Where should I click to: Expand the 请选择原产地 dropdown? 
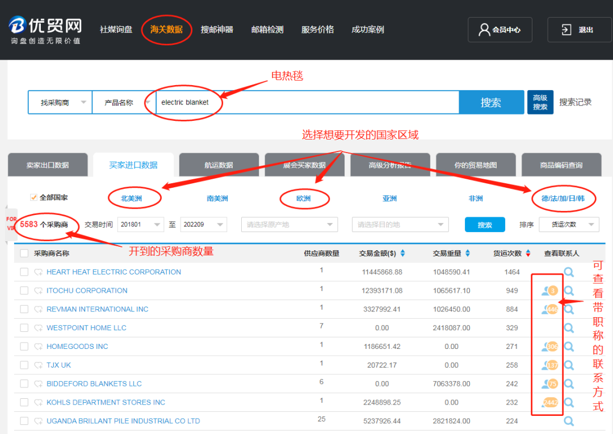point(289,225)
